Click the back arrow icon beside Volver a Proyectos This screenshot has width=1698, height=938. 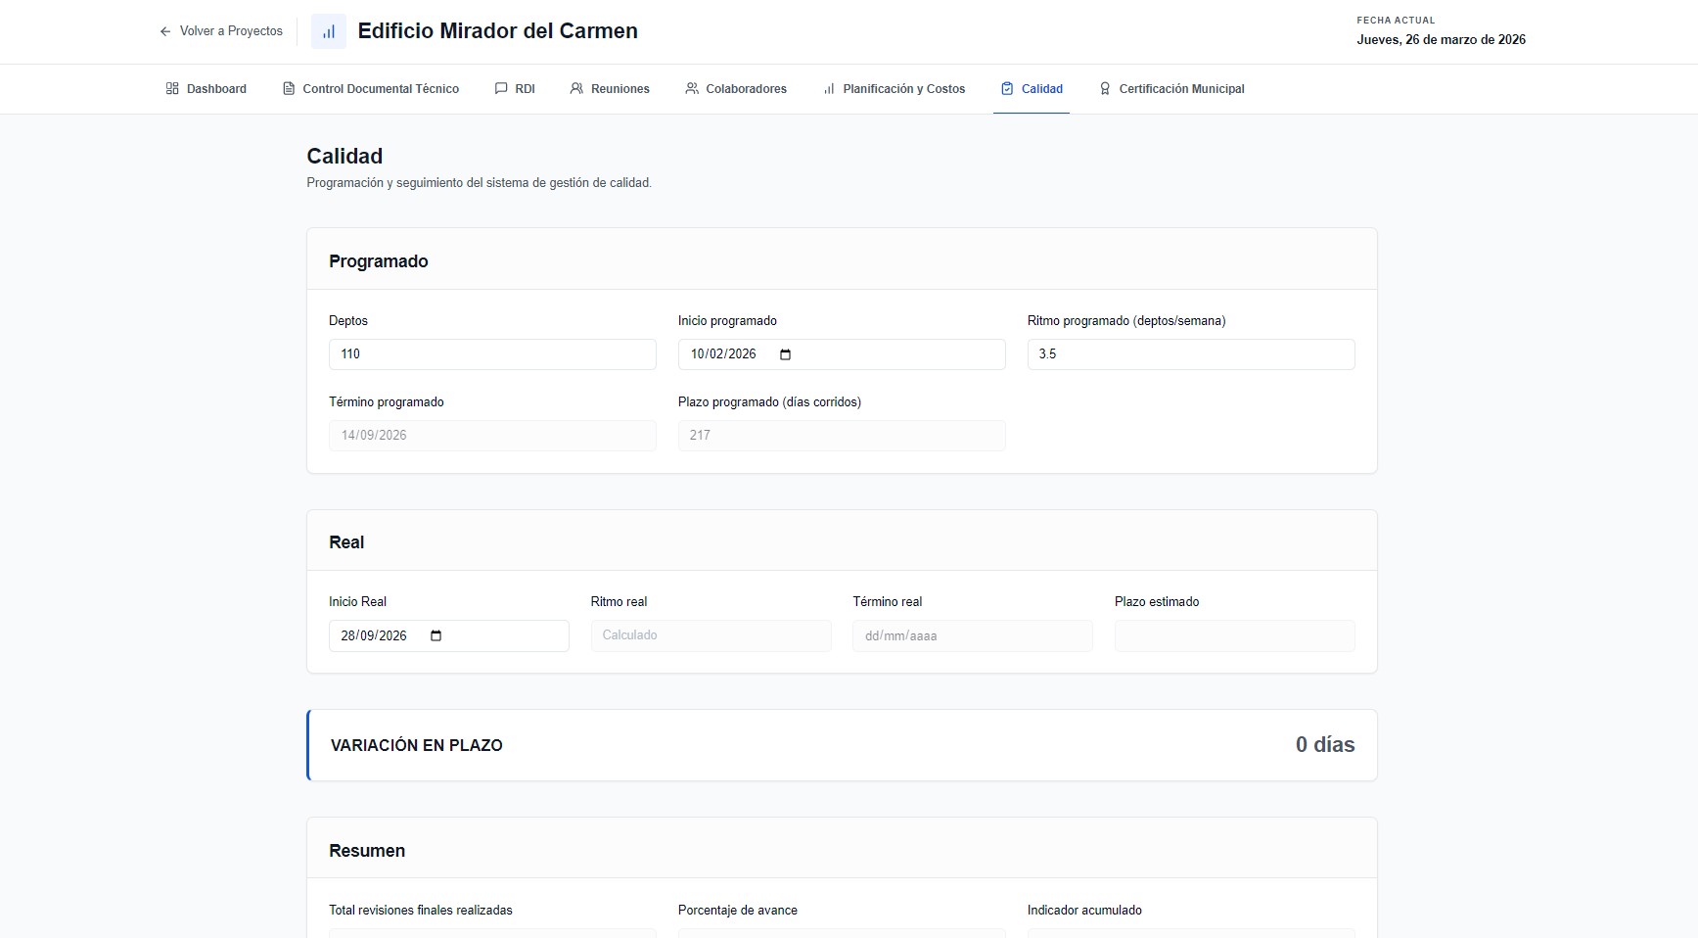pos(165,31)
